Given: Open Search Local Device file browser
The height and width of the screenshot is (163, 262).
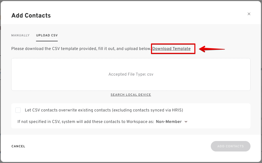Looking at the screenshot, I should (131, 95).
